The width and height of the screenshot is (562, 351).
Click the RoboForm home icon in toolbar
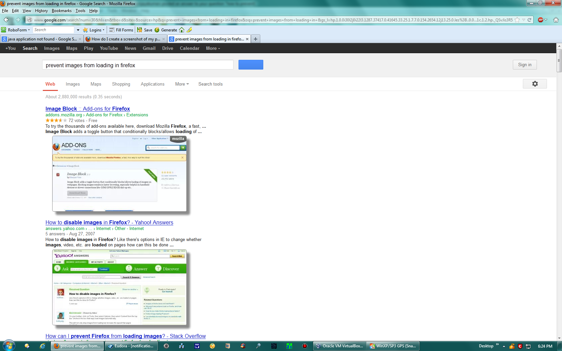(182, 30)
